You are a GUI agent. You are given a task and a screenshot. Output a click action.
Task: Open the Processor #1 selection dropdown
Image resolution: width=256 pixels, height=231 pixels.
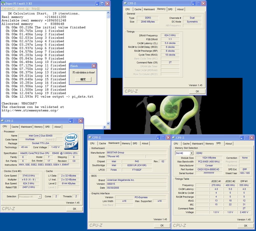point(39,197)
